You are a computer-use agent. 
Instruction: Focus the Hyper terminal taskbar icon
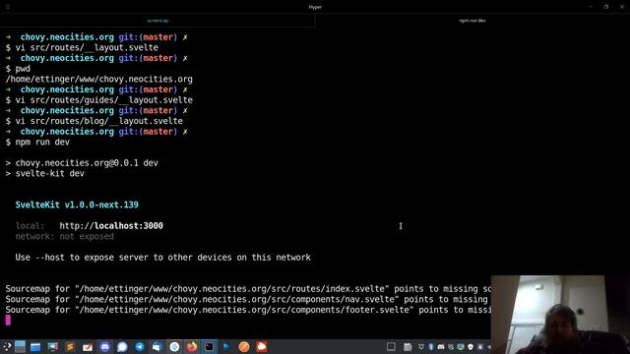click(210, 347)
